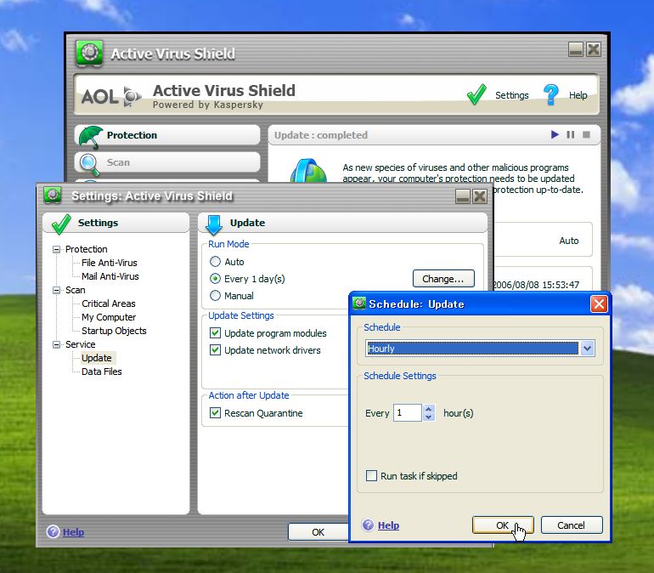Click the Every hours number field
This screenshot has height=573, width=654.
(408, 412)
